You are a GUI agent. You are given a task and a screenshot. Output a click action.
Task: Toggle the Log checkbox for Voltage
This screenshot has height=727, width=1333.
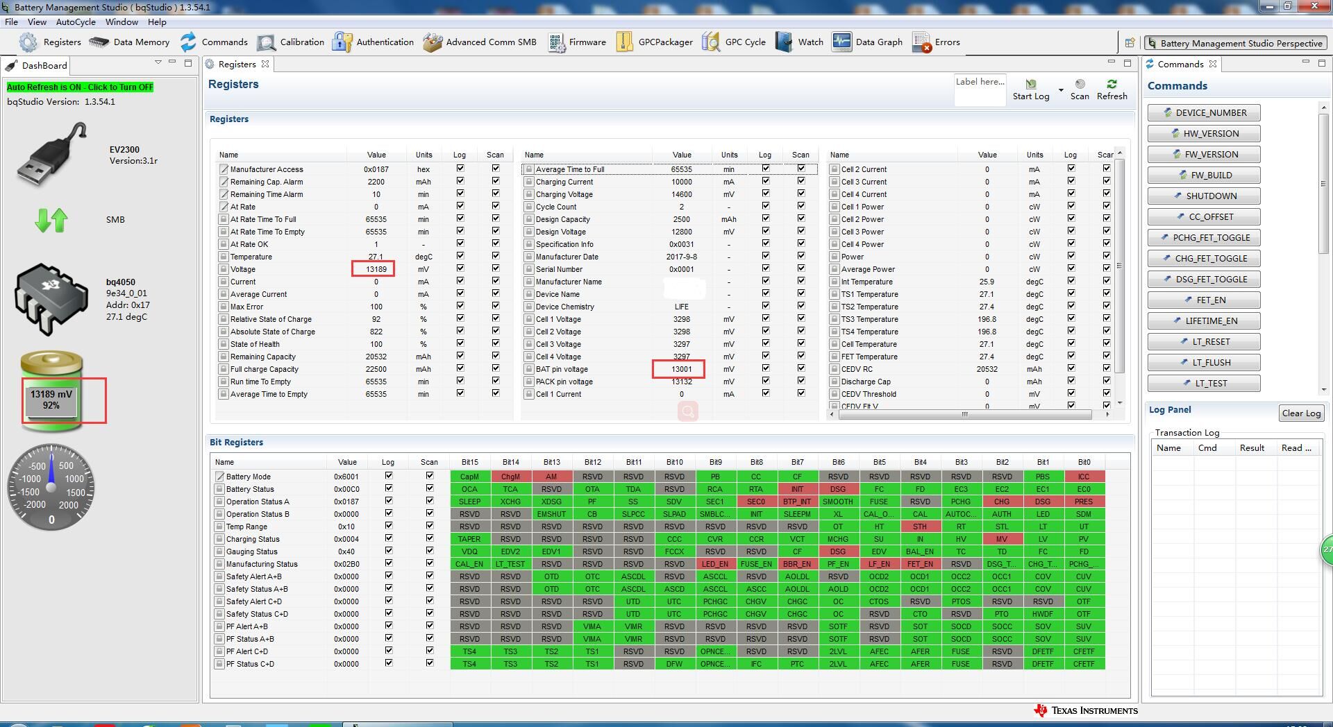click(460, 268)
